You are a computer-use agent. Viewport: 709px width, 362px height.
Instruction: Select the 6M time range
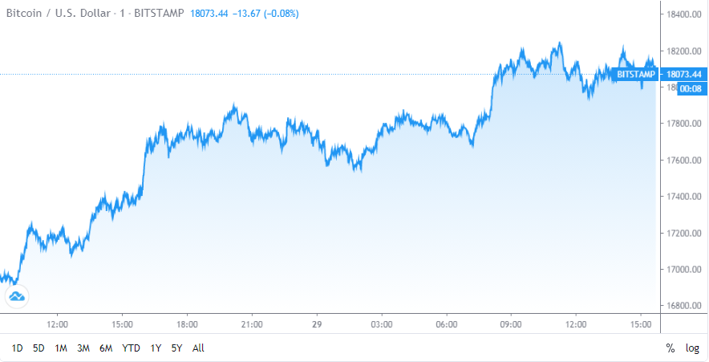106,348
